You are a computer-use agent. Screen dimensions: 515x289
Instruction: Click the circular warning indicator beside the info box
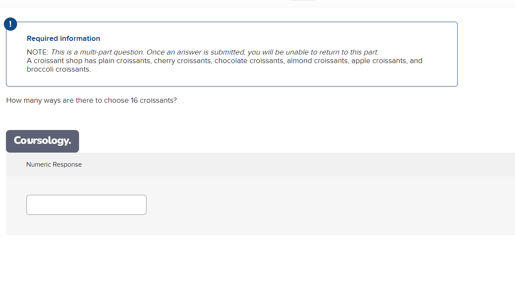[10, 24]
